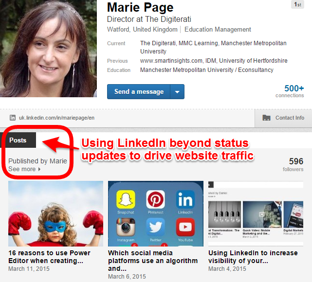Click the Instagram icon in post image
This screenshot has height=282, width=312.
click(x=126, y=227)
